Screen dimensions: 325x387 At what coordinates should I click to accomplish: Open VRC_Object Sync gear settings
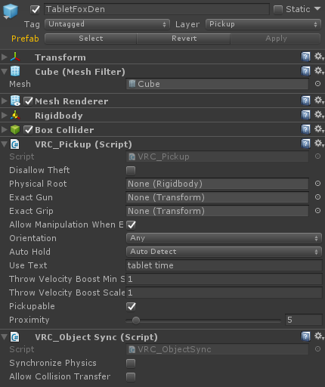click(319, 336)
